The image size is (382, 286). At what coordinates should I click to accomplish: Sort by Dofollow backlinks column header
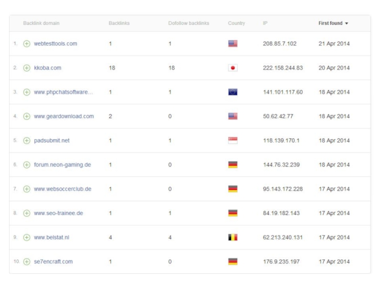[x=189, y=23]
